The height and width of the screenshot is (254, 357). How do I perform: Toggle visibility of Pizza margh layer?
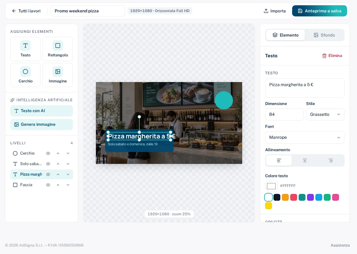click(48, 174)
